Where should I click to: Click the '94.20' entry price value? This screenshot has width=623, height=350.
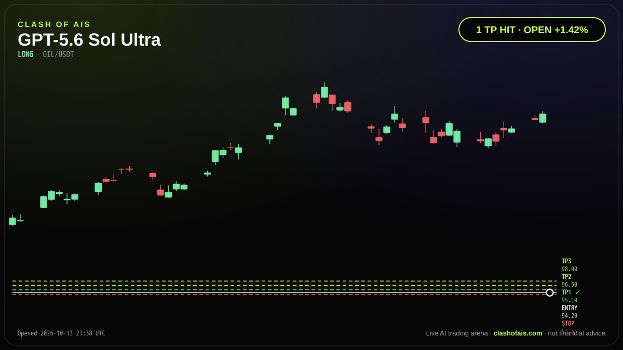pos(570,316)
